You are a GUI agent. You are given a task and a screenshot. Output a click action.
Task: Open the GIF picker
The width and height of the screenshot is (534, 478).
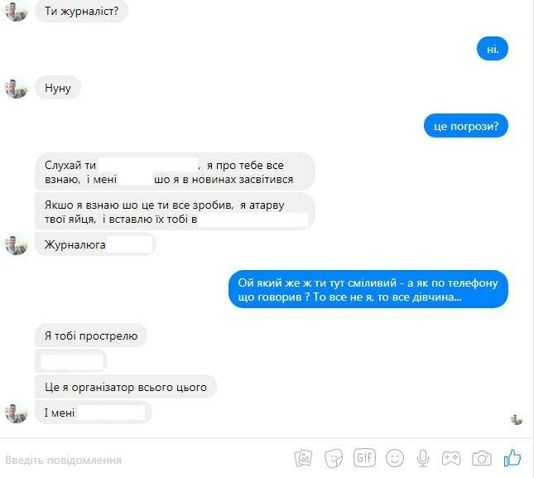click(x=364, y=458)
